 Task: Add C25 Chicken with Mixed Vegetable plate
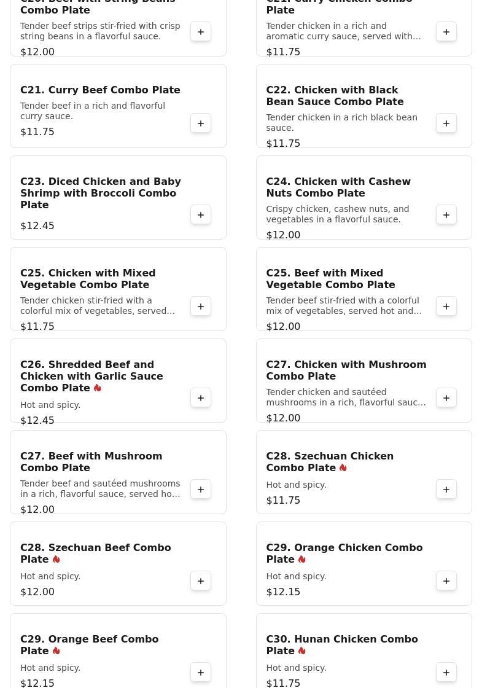[x=201, y=307]
